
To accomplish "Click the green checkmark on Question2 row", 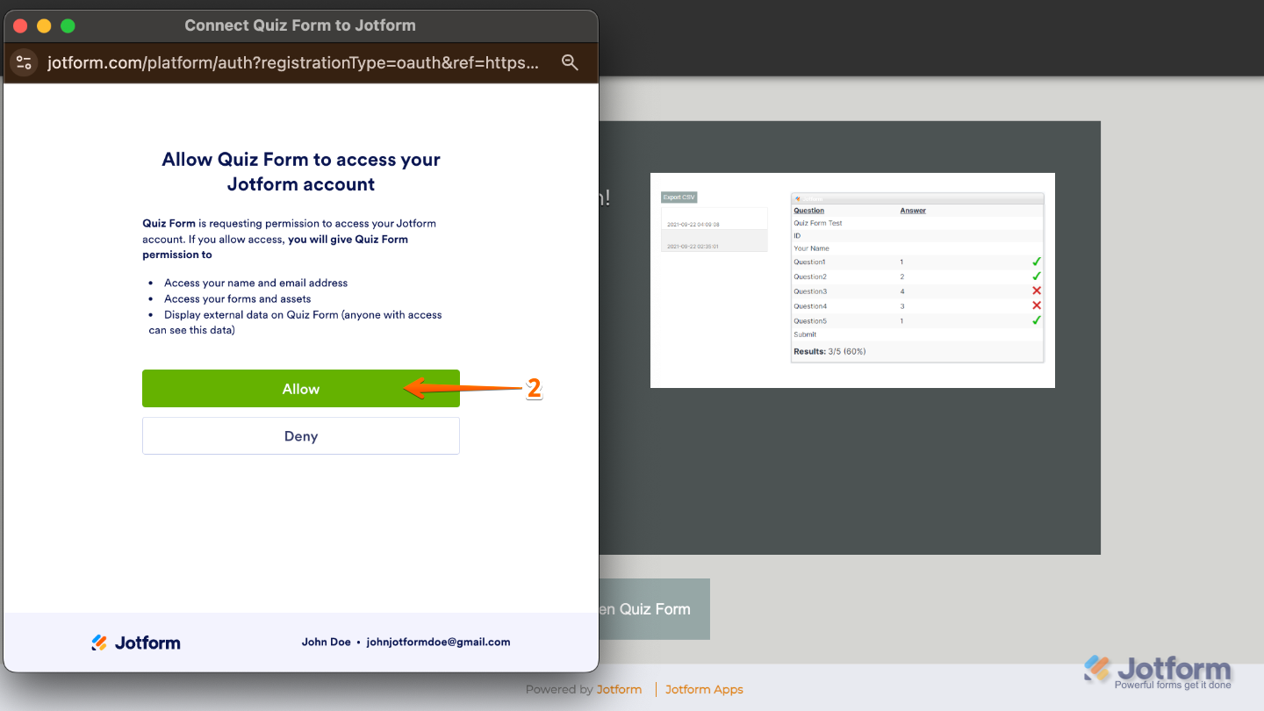I will click(x=1036, y=276).
